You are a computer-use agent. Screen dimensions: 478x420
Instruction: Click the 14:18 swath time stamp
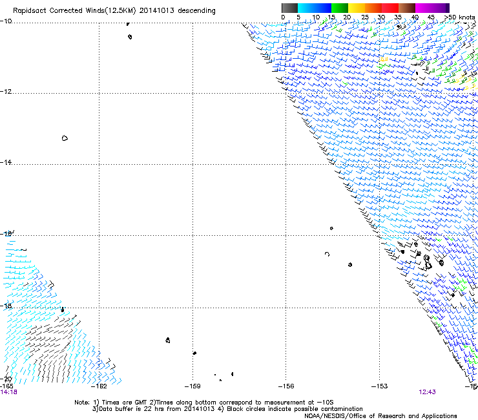click(8, 392)
